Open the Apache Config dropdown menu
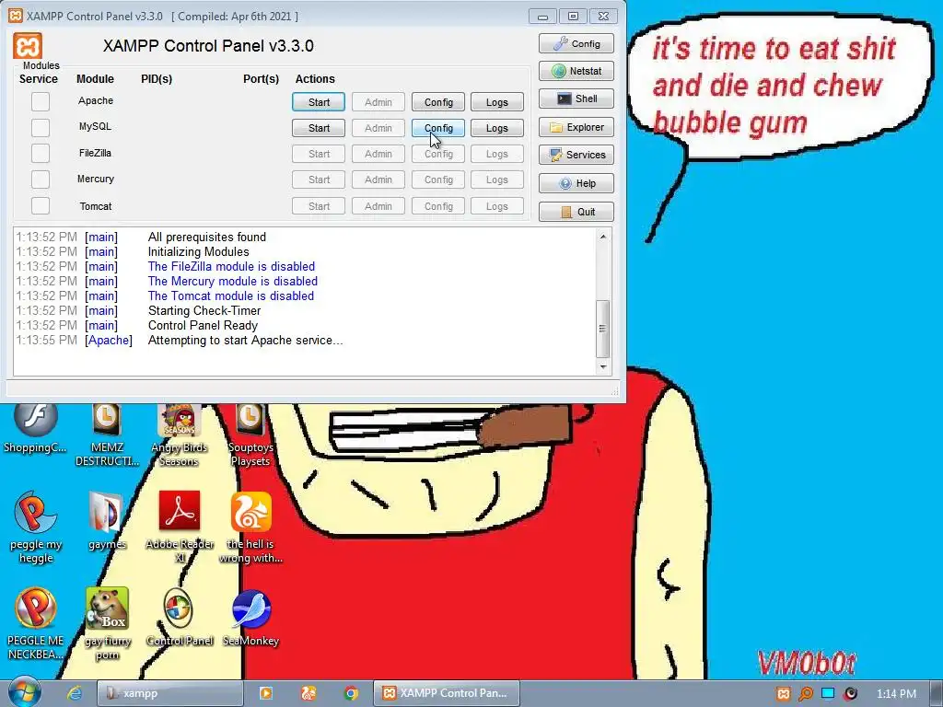Image resolution: width=943 pixels, height=707 pixels. pos(438,102)
